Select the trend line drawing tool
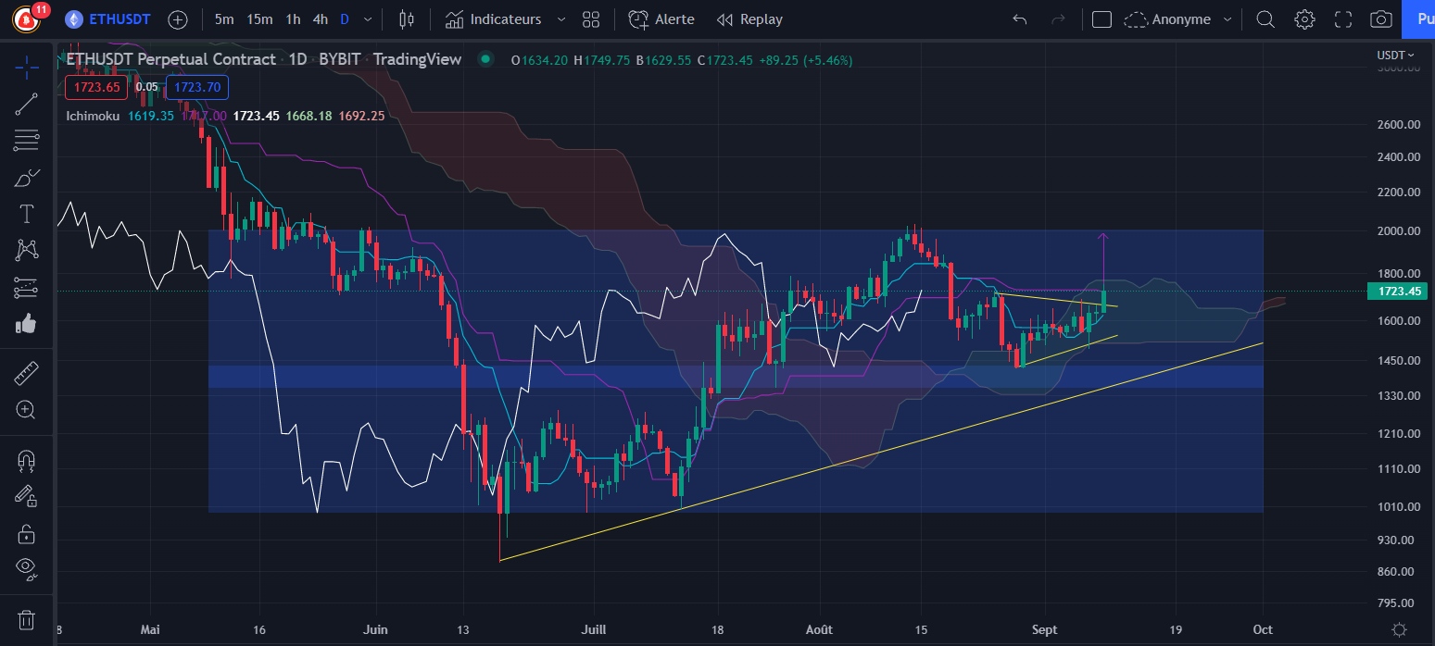 tap(26, 104)
